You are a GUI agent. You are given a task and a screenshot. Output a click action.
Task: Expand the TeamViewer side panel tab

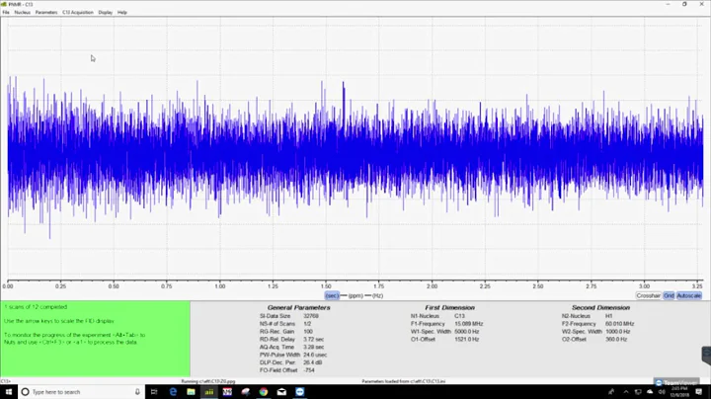pyautogui.click(x=706, y=356)
